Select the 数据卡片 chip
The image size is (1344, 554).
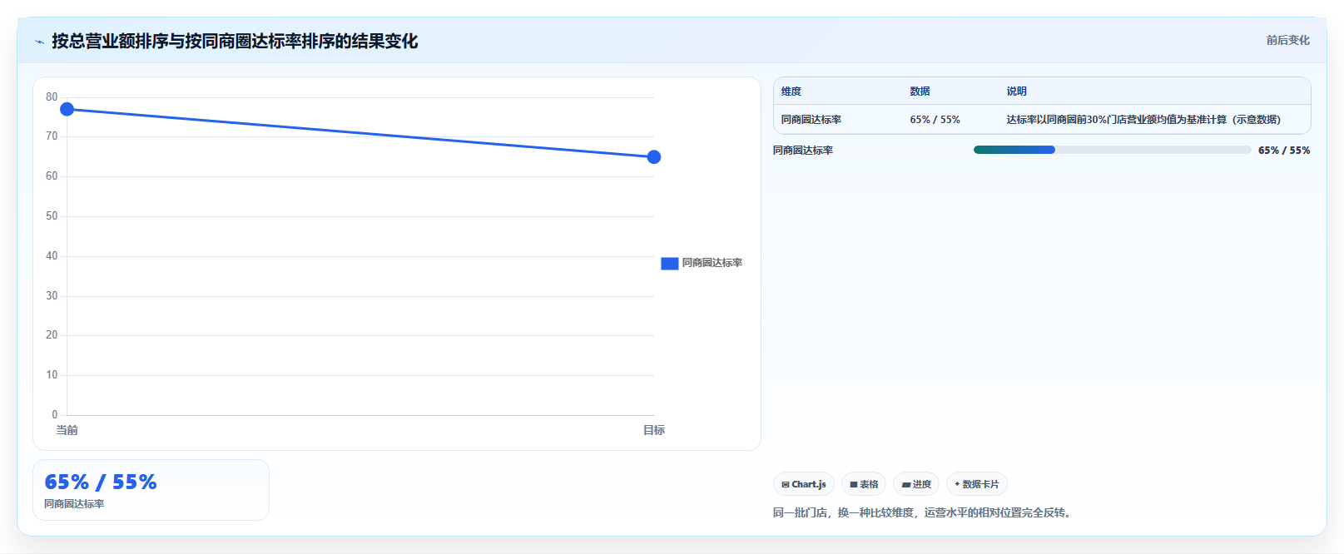pos(977,484)
